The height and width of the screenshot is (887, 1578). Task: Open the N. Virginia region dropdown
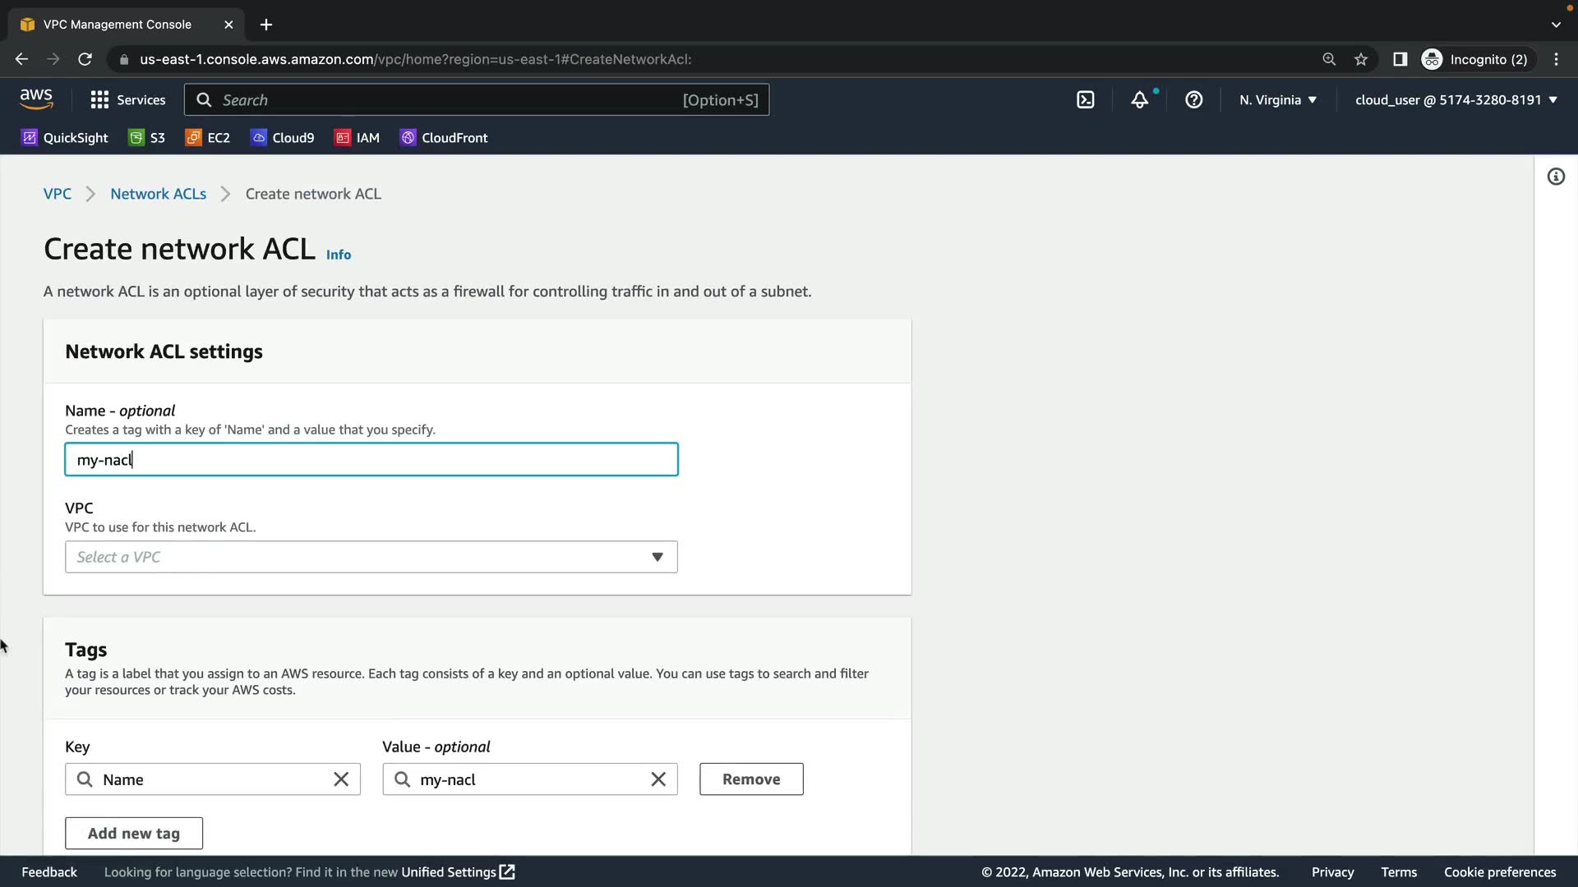tap(1278, 100)
